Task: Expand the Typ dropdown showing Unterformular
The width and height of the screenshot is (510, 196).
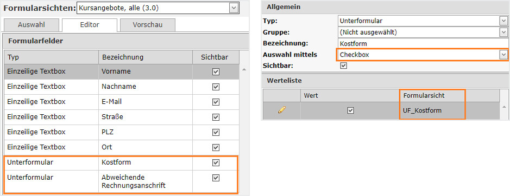Action: click(x=503, y=21)
